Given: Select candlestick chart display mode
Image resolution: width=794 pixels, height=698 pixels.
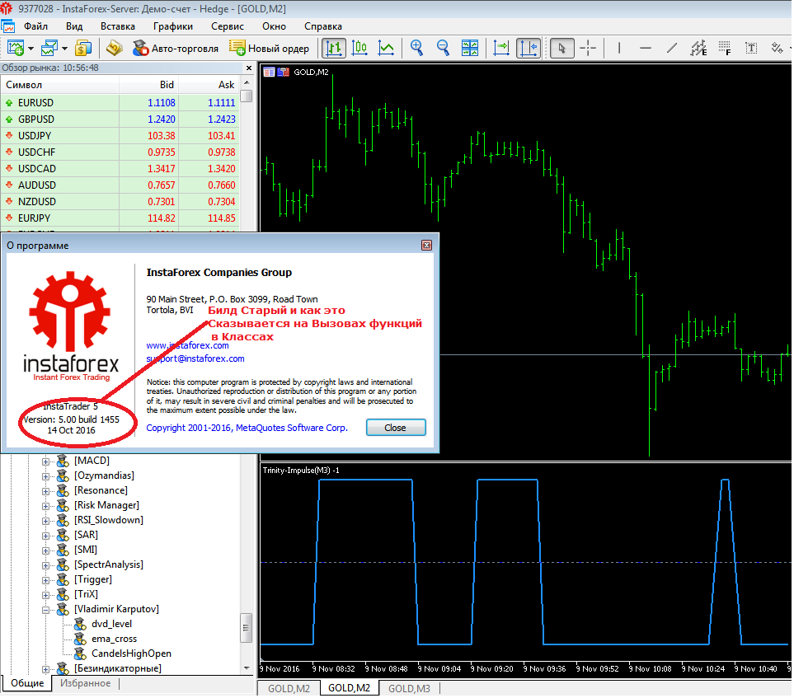Looking at the screenshot, I should tap(360, 48).
